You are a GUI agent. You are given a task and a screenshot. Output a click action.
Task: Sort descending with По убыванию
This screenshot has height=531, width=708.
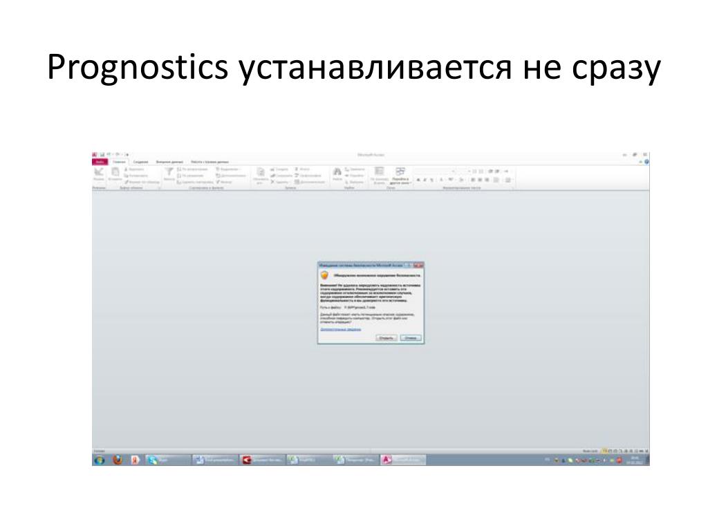191,176
